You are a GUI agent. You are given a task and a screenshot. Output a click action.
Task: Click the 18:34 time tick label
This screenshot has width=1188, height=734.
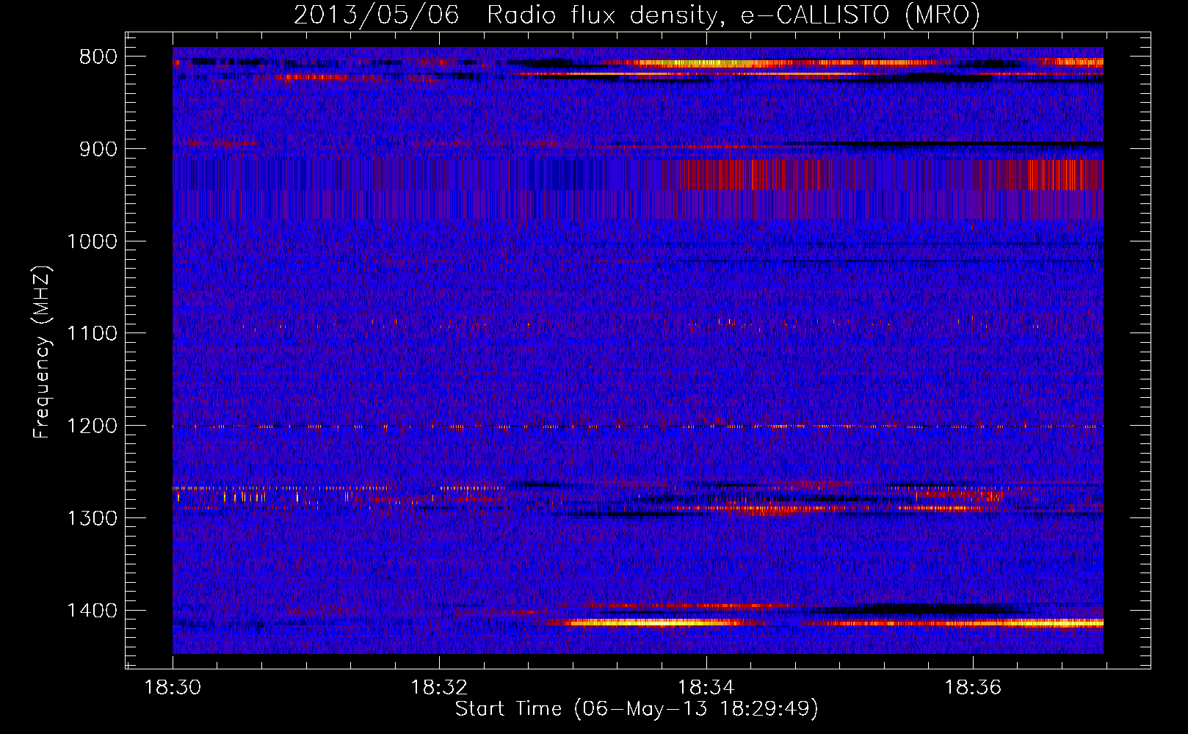[706, 688]
